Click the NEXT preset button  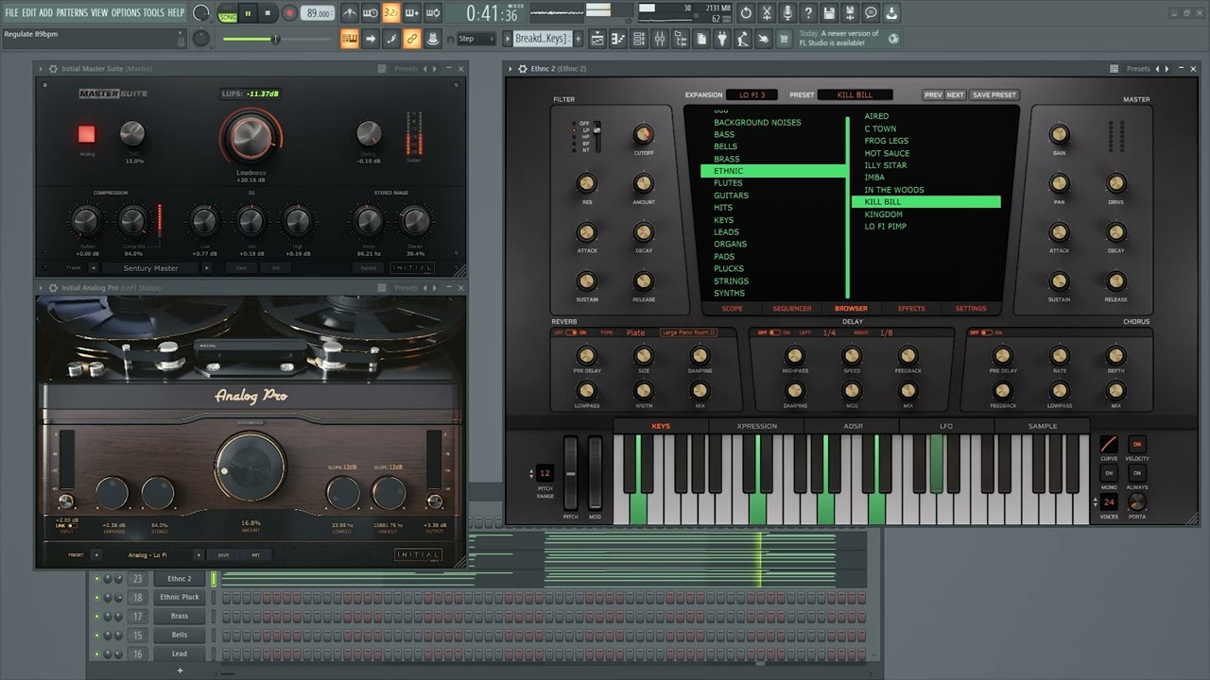[x=956, y=94]
